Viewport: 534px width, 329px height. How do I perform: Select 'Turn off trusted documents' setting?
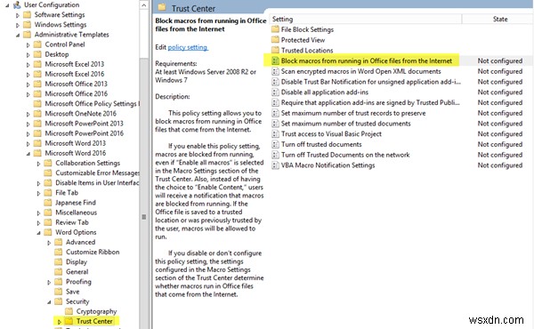(321, 144)
